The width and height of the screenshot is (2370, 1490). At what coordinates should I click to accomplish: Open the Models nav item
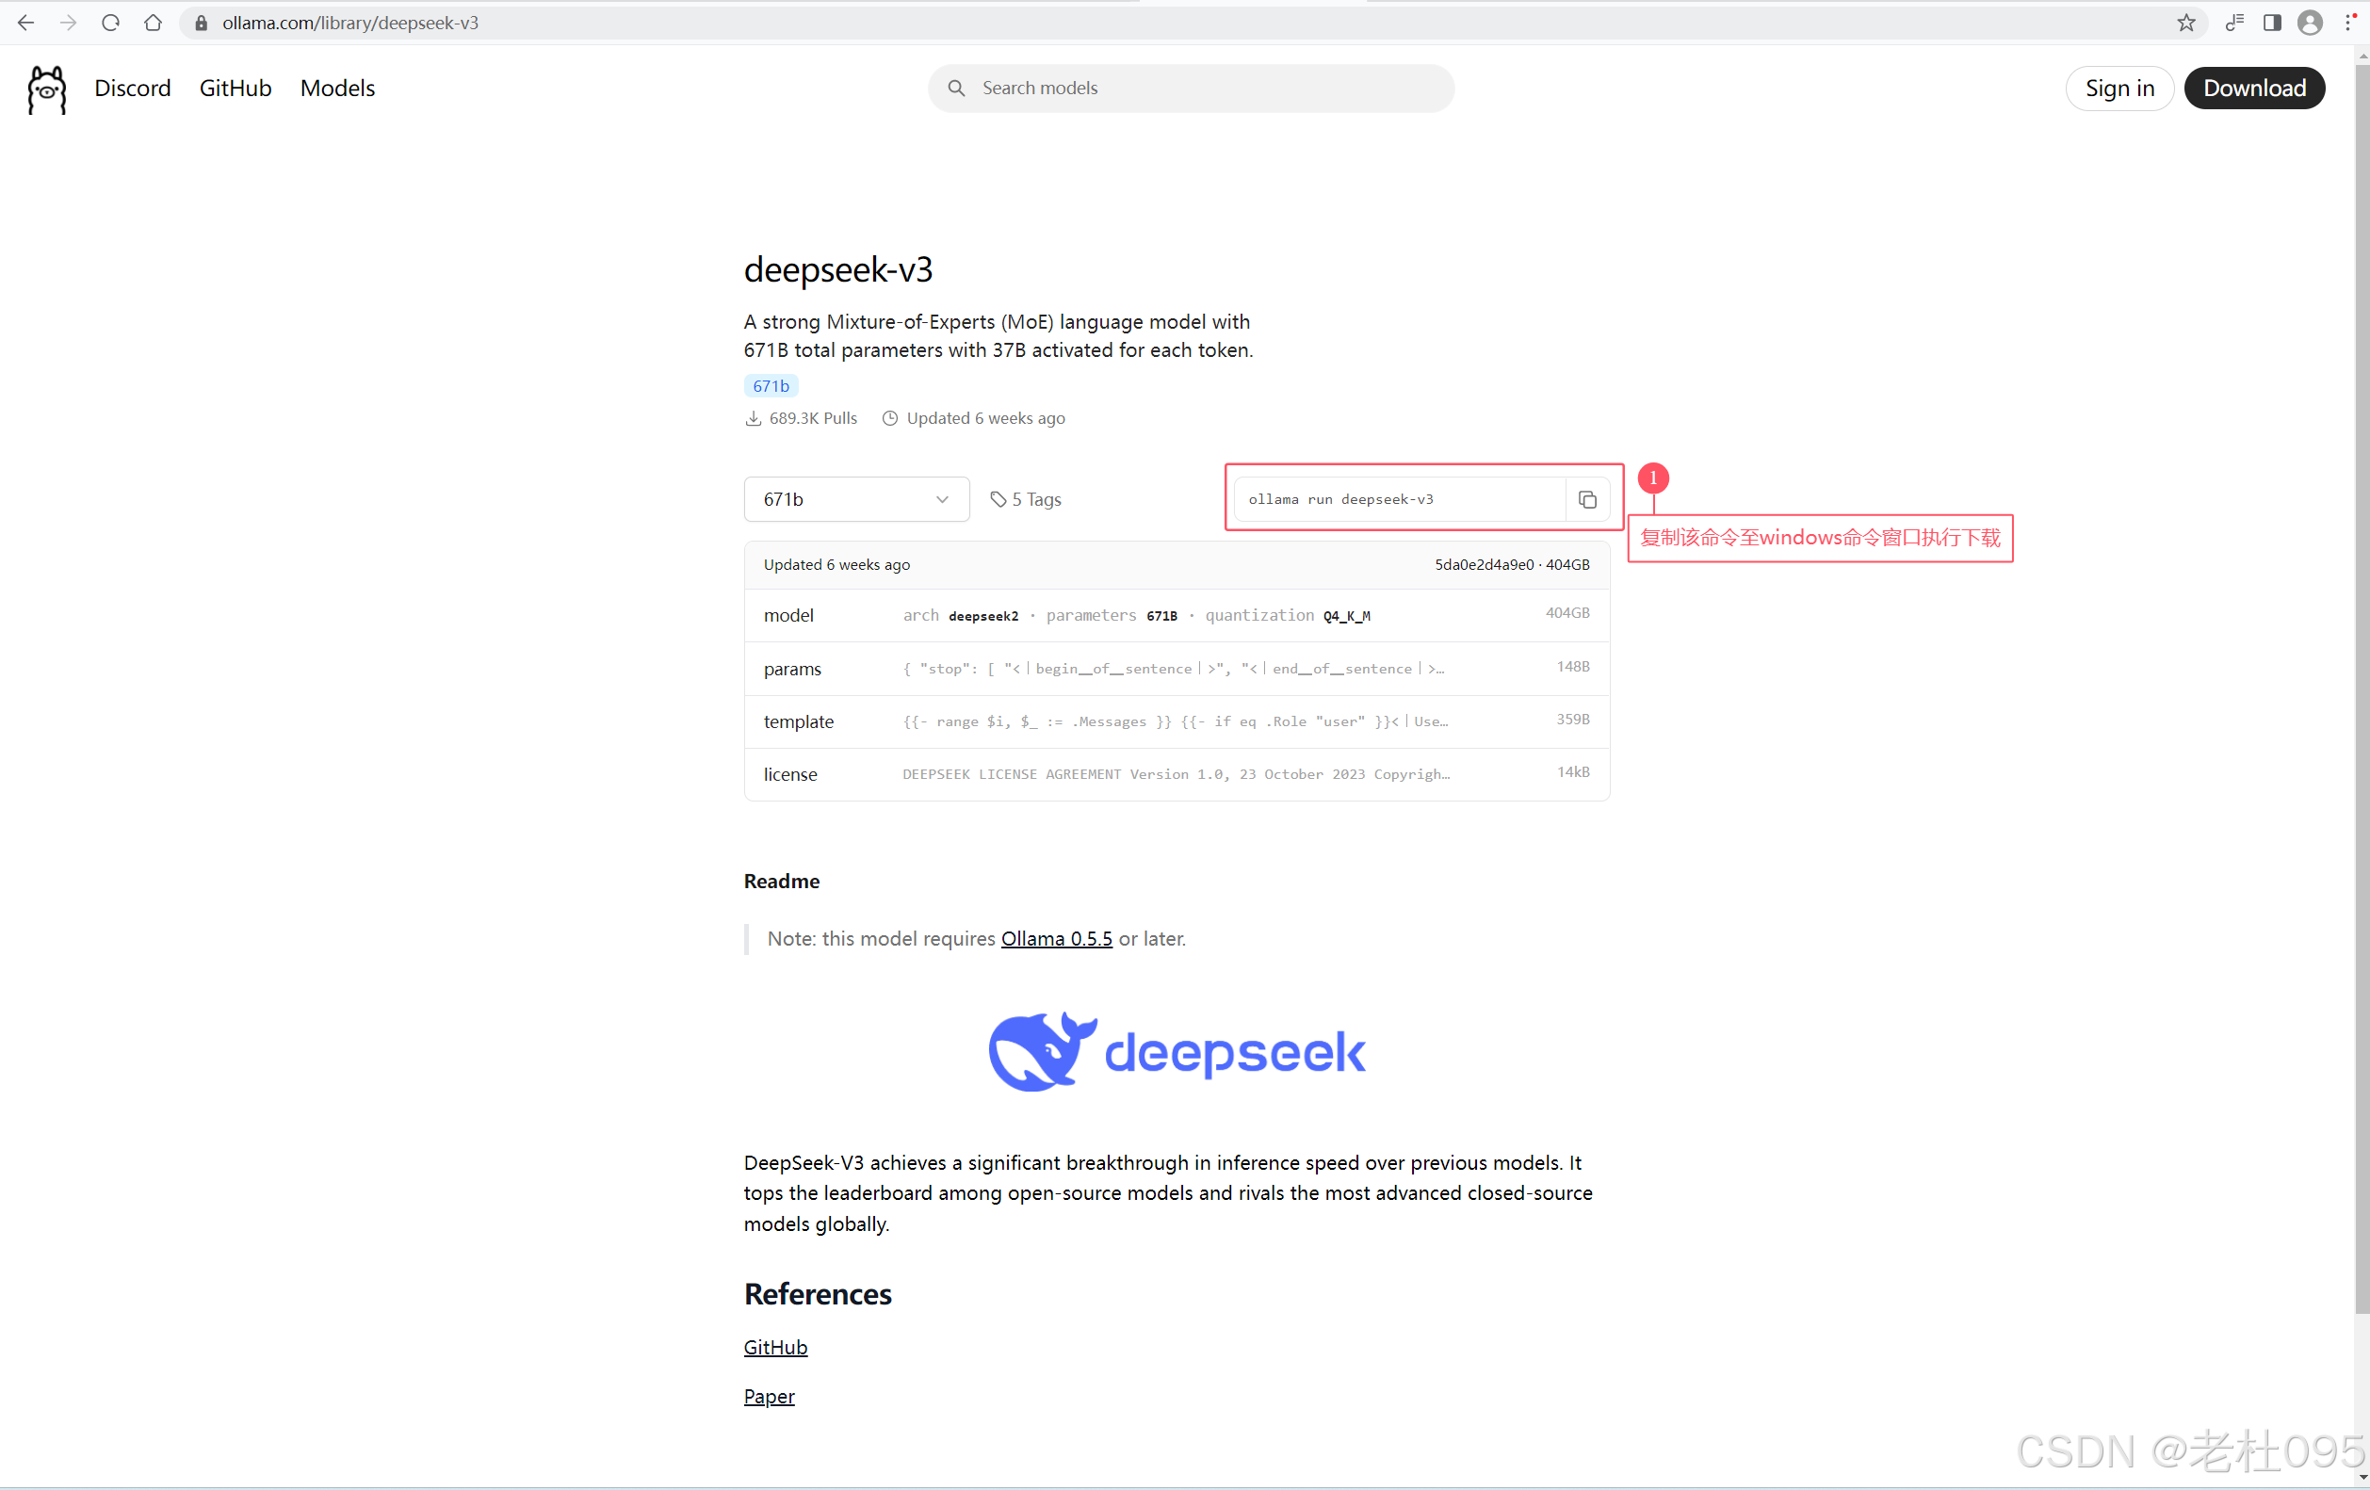point(336,89)
